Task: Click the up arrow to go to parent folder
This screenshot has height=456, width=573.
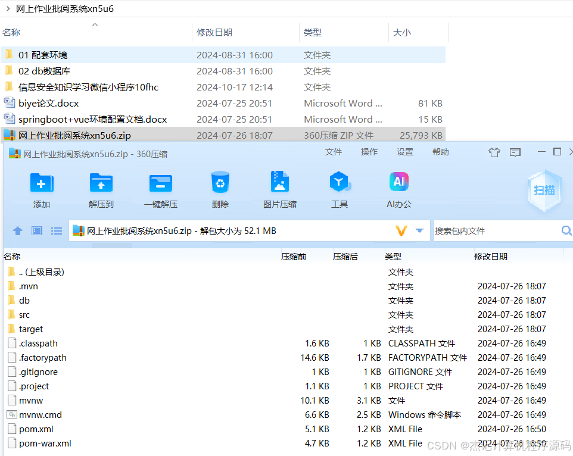Action: click(17, 230)
